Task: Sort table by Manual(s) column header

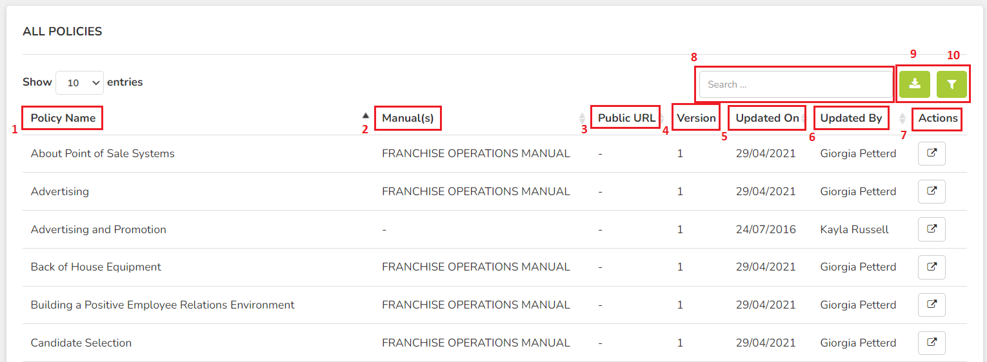Action: pos(408,118)
